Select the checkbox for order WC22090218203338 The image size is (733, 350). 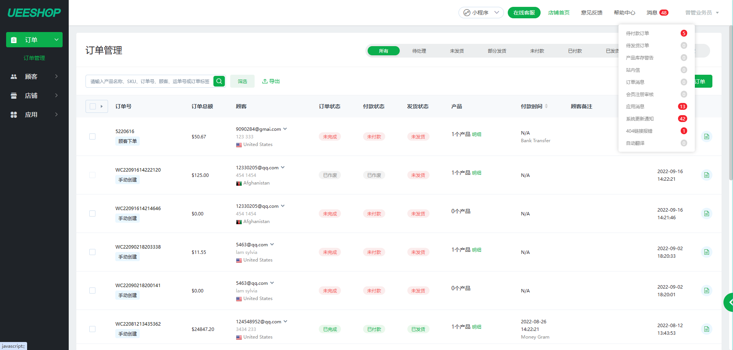(92, 252)
